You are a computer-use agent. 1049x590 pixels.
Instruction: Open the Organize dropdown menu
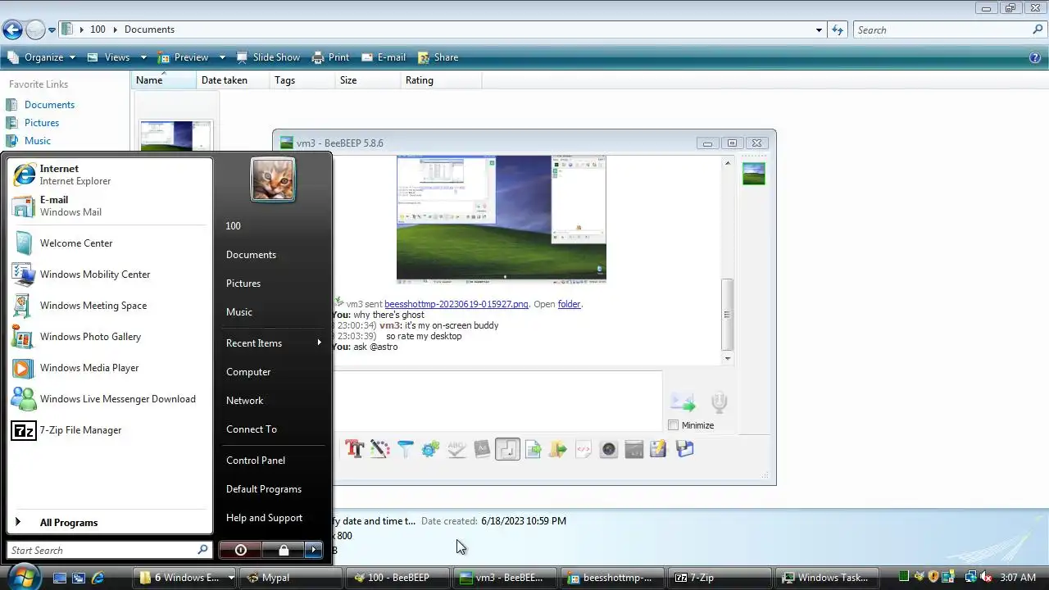tap(41, 57)
